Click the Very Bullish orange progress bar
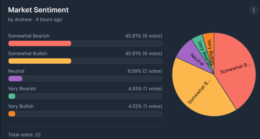 12,114
